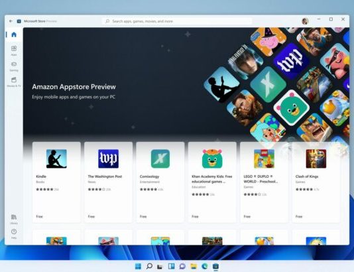Click Khan Academy bear tile in banner

point(291,107)
